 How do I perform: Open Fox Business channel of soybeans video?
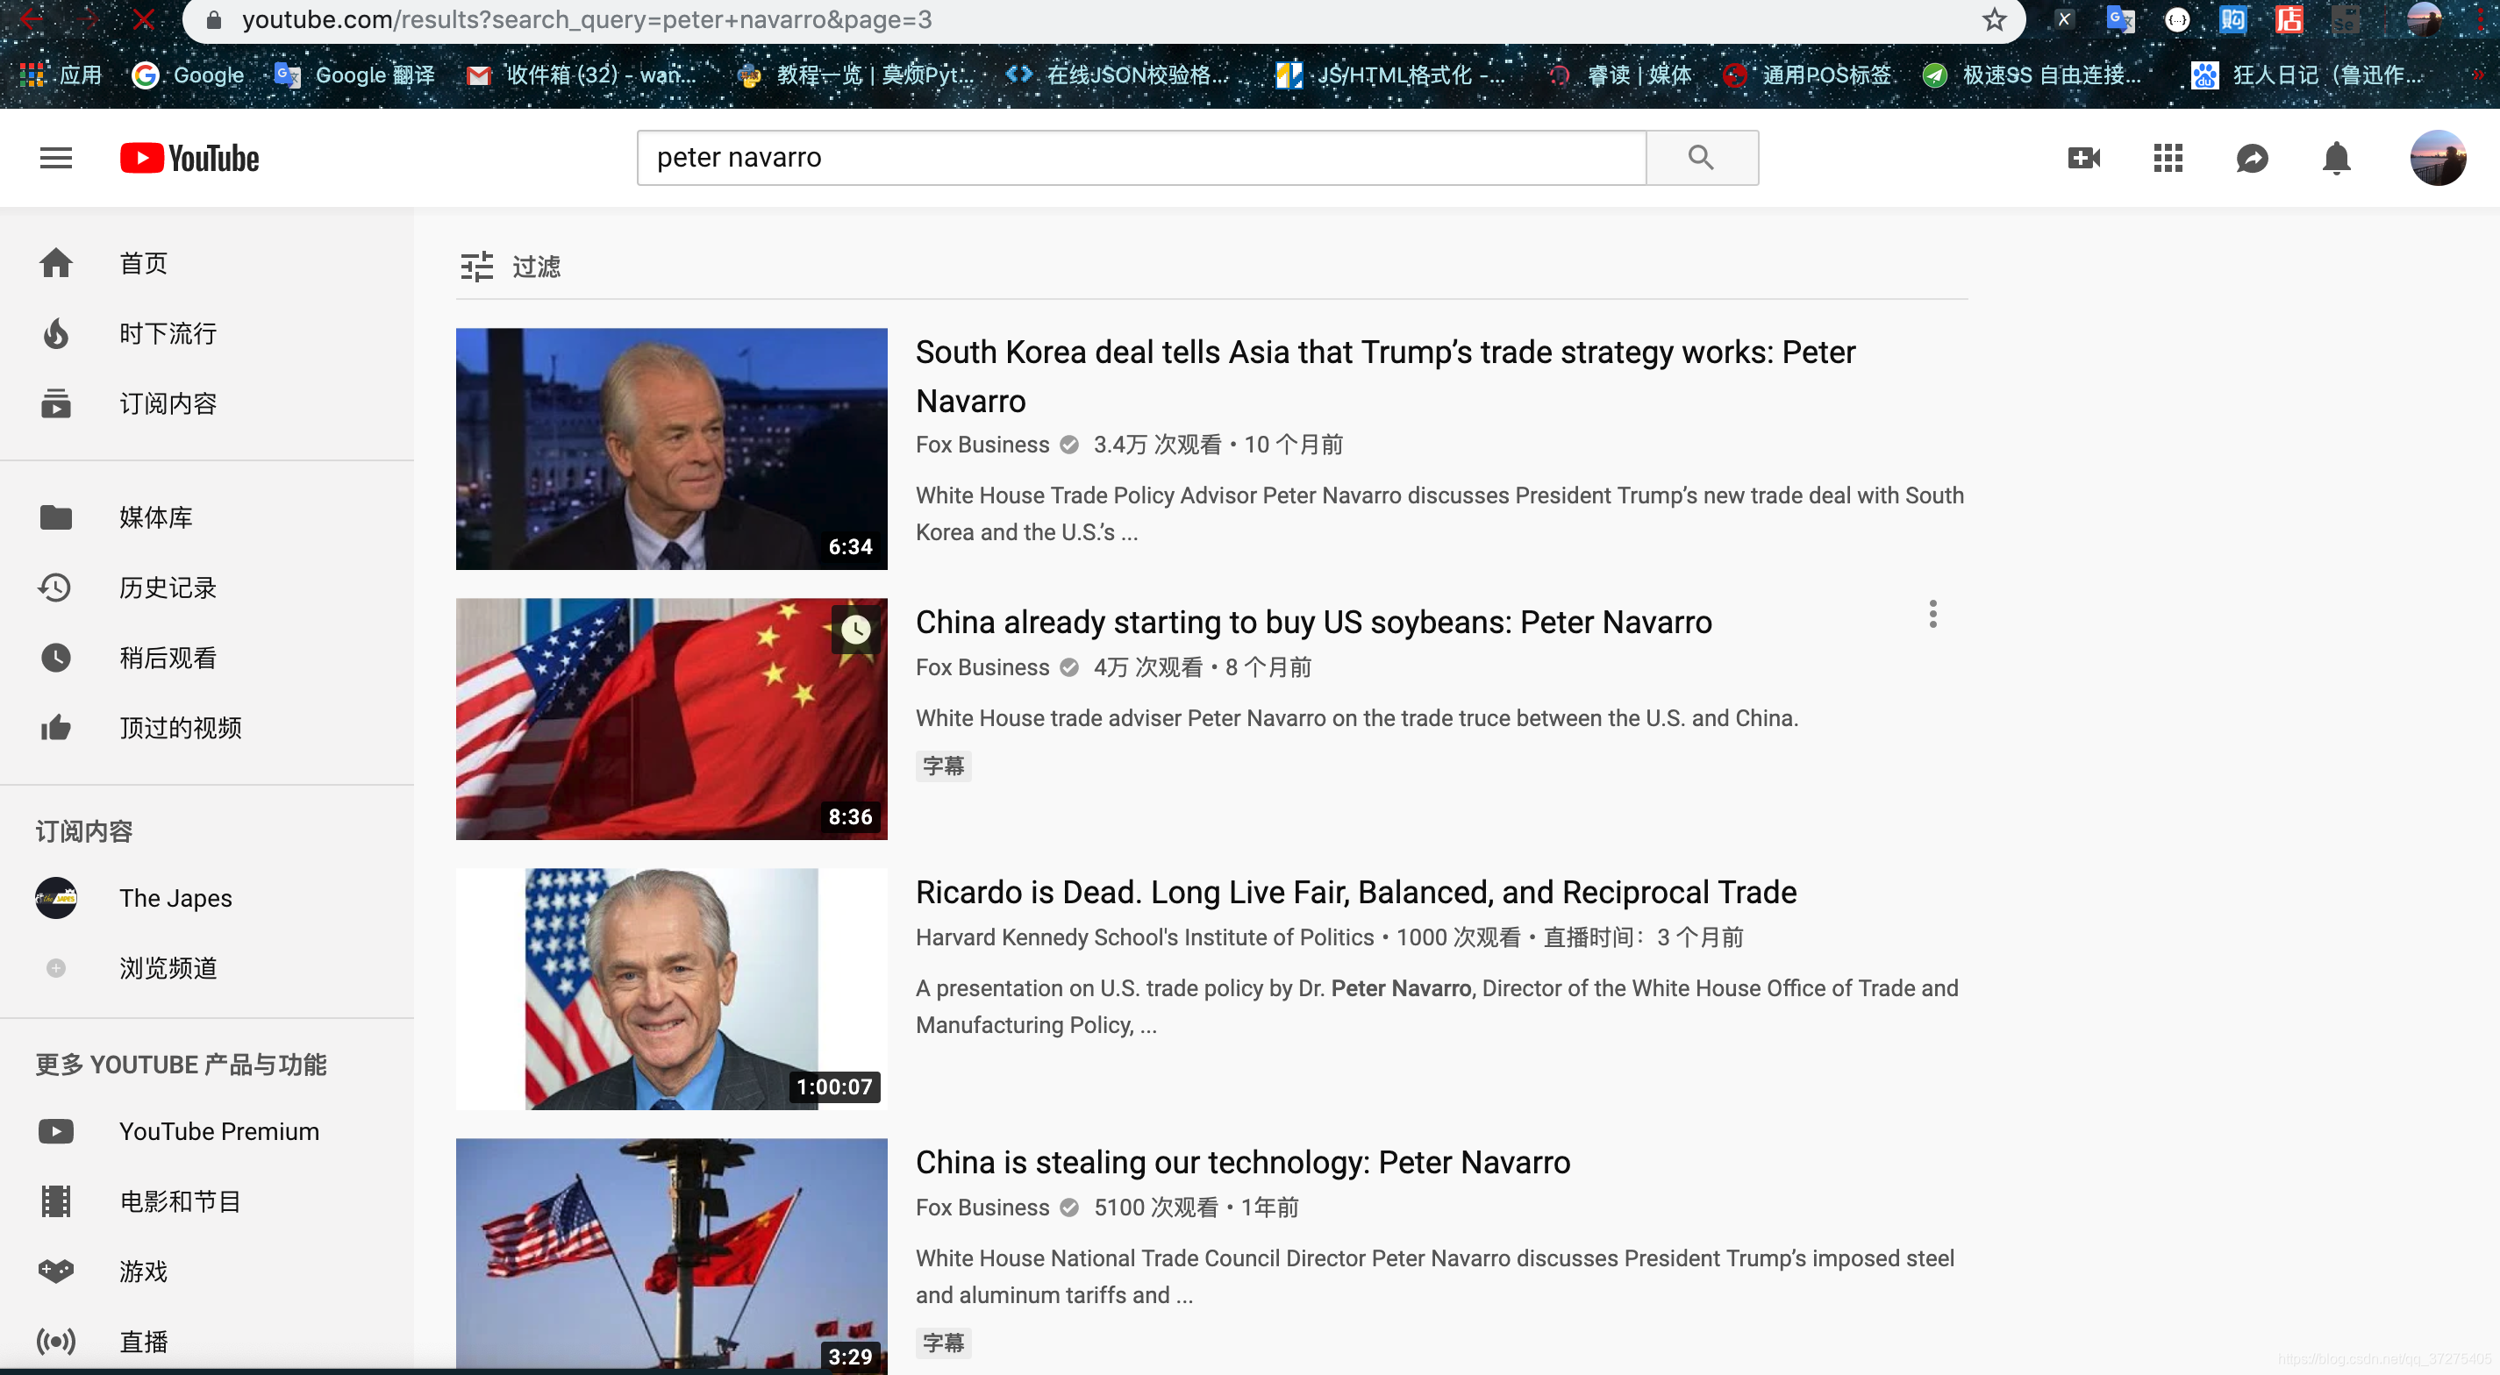coord(982,666)
